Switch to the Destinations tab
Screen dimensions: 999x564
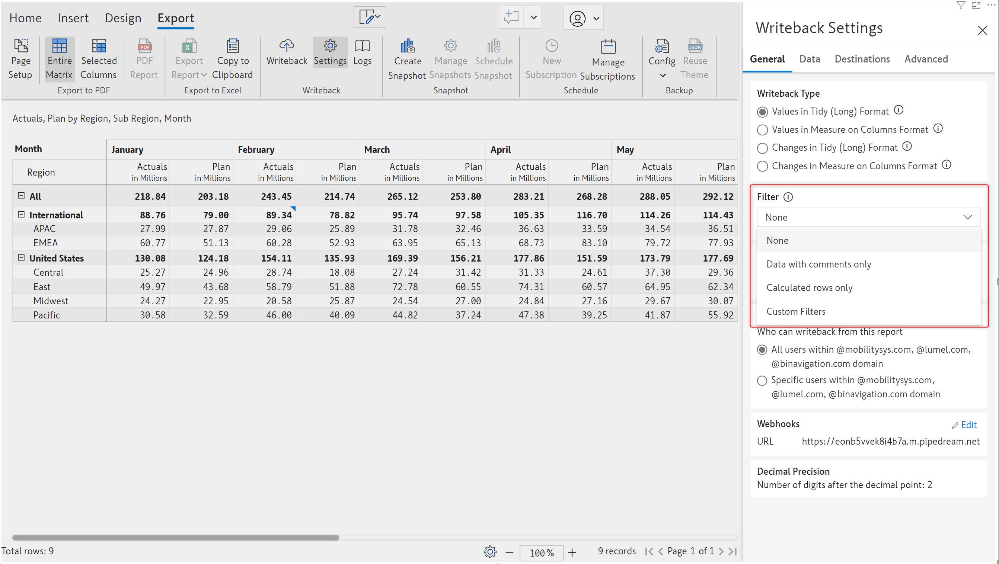point(862,59)
